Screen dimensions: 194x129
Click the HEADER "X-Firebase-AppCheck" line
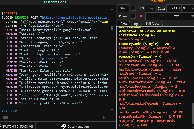click(57, 87)
